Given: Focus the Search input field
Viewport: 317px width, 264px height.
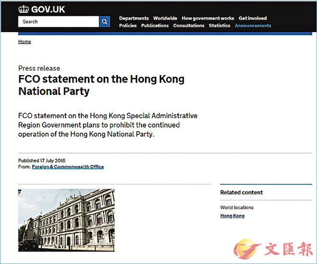Looking at the screenshot, I should 58,22.
